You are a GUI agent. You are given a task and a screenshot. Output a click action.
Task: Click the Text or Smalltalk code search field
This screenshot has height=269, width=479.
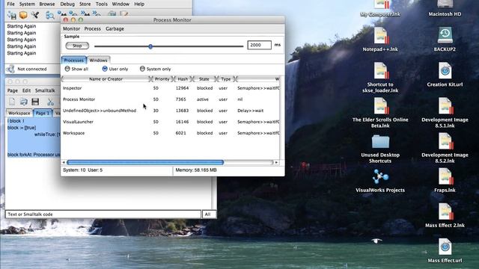(x=103, y=214)
